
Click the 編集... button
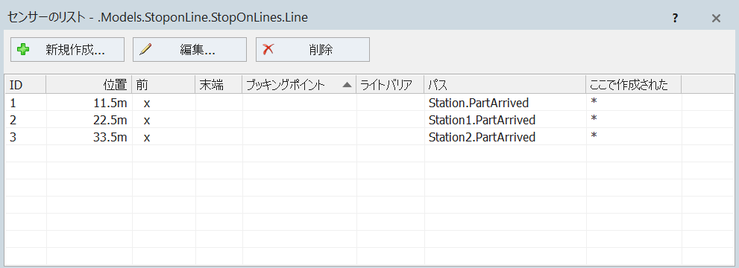[x=189, y=50]
